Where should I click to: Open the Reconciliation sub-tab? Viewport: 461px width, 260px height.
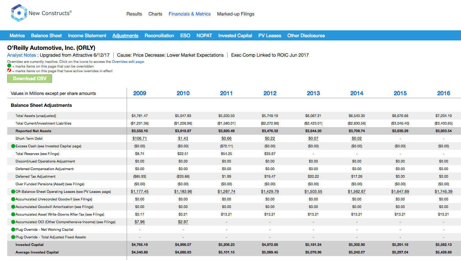pyautogui.click(x=159, y=35)
